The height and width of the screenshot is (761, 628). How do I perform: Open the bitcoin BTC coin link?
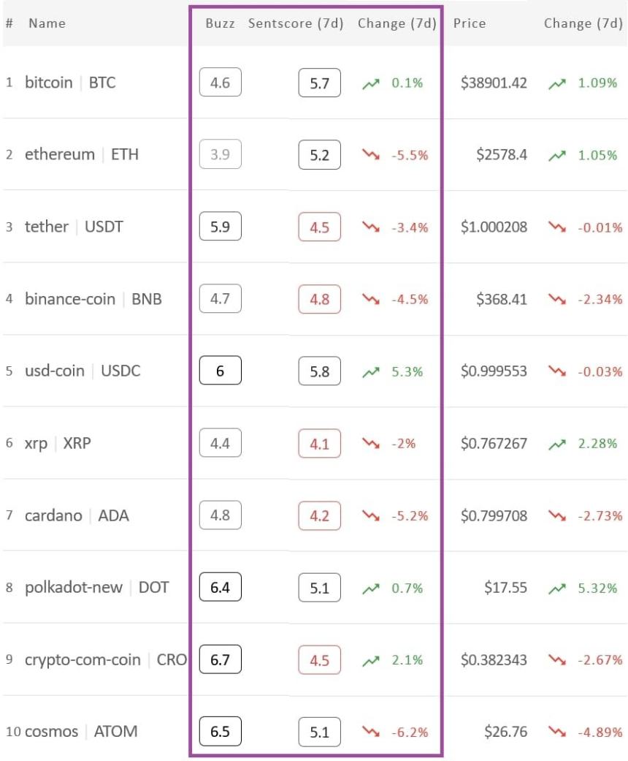[x=70, y=83]
